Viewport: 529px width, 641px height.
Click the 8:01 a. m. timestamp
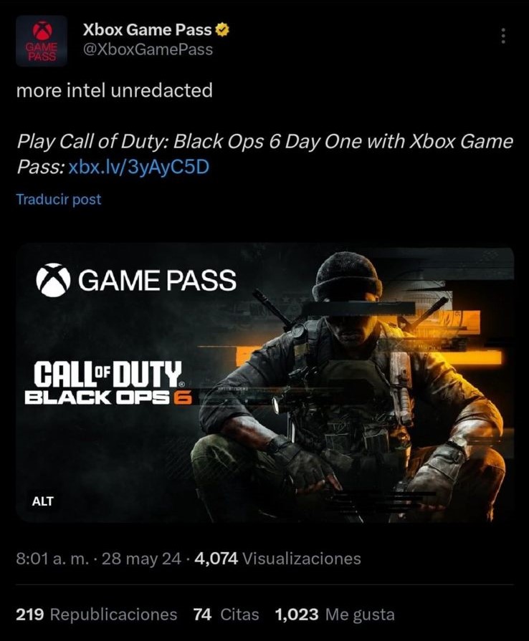click(x=52, y=559)
